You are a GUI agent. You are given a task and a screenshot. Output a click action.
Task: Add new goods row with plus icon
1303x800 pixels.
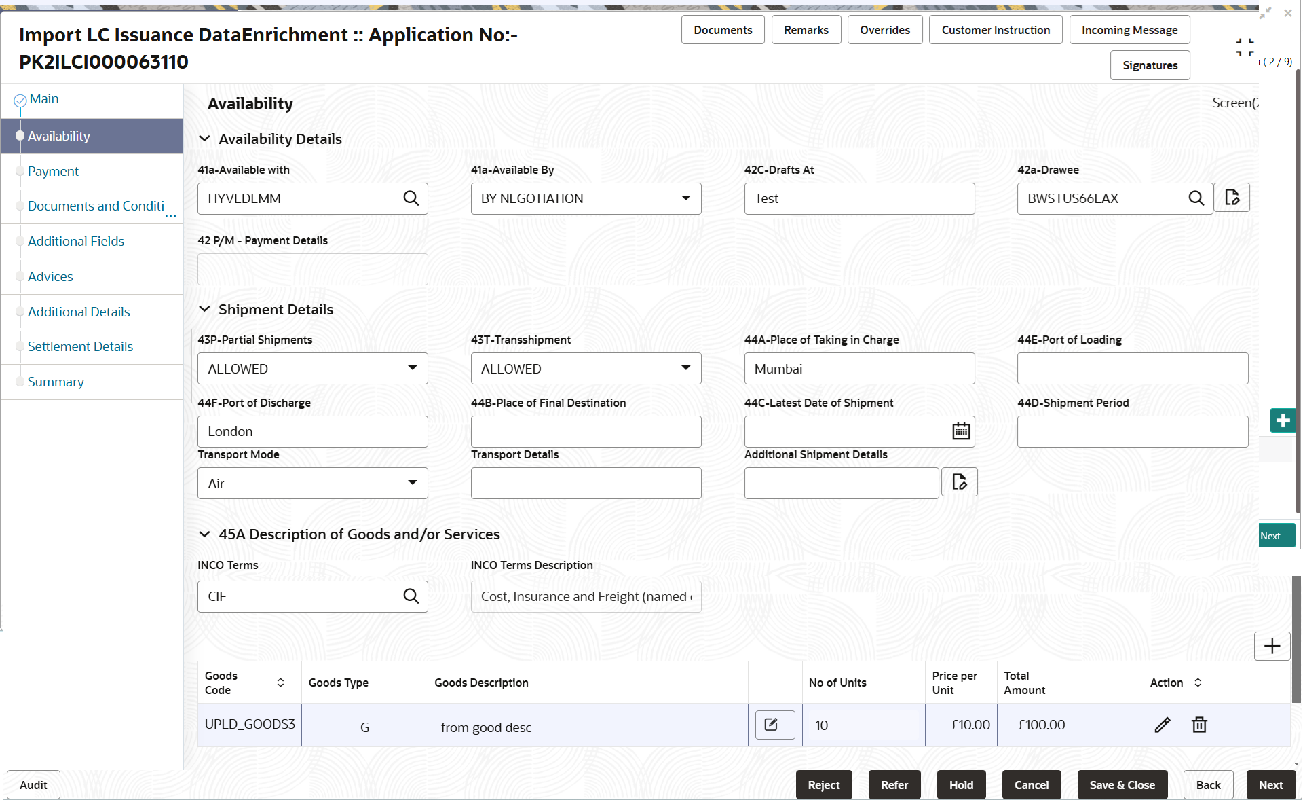tap(1272, 646)
